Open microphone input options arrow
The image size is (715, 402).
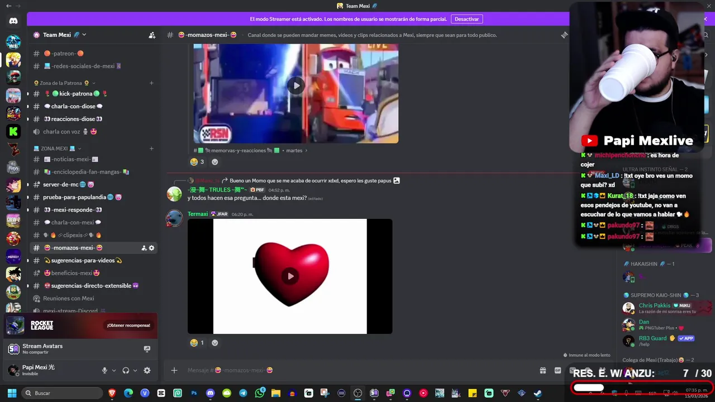point(114,370)
